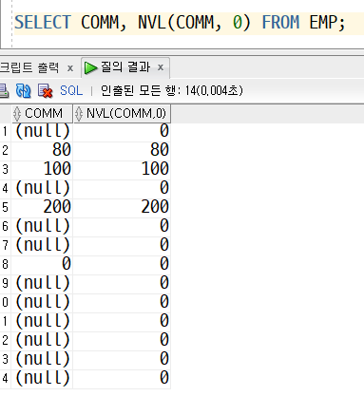Click the row number 8 in the grid

point(5,264)
